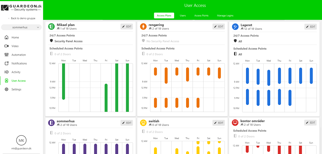Click the Home house icon
Screen dimensions: 322x154
coord(6,38)
